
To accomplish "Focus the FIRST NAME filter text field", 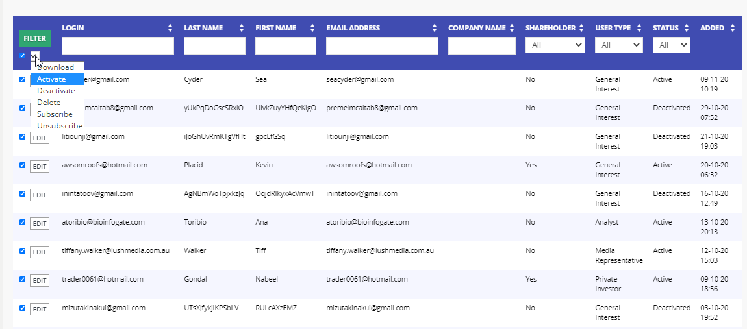I will (x=285, y=45).
